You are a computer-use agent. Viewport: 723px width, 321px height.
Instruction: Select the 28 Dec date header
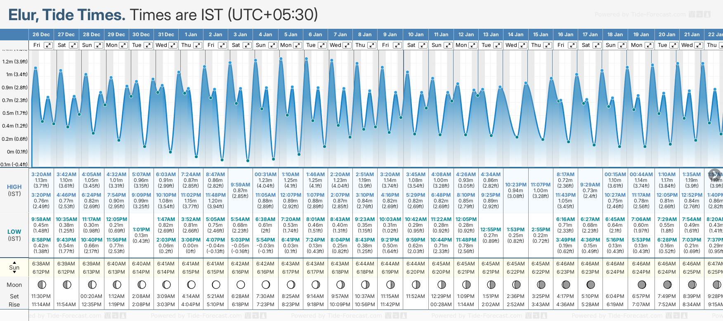coord(91,35)
